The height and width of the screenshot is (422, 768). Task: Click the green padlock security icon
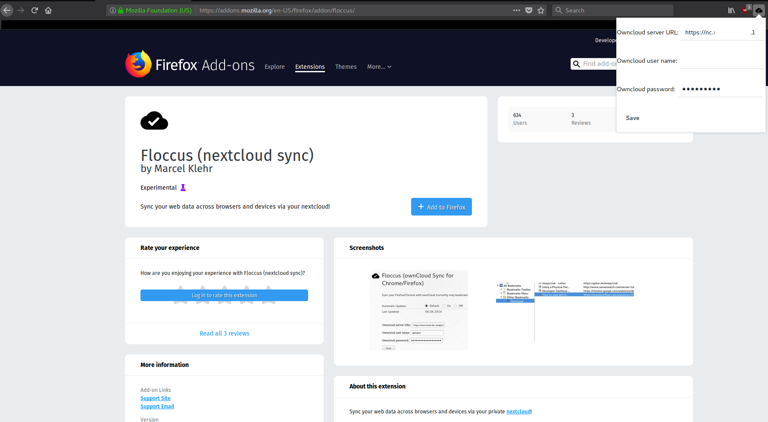[x=121, y=10]
